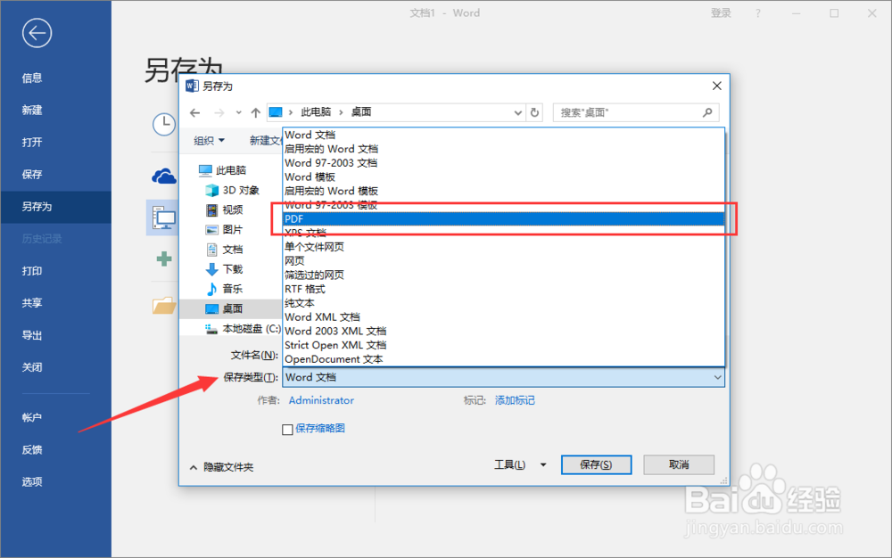Expand the address bar history dropdown
Image resolution: width=892 pixels, height=558 pixels.
[x=517, y=112]
